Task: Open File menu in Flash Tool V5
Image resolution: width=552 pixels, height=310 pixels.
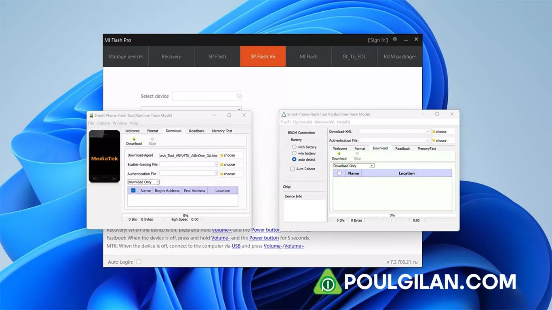Action: point(91,123)
